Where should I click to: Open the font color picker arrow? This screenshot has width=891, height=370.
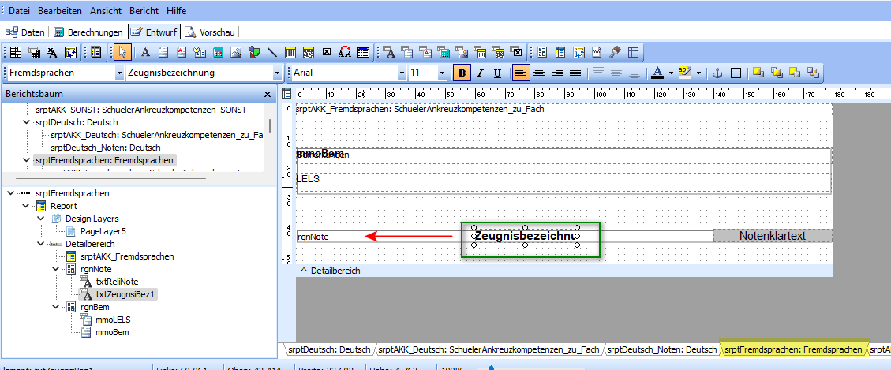coord(670,73)
